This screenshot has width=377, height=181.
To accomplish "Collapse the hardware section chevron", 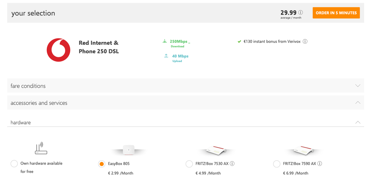I will pyautogui.click(x=357, y=122).
